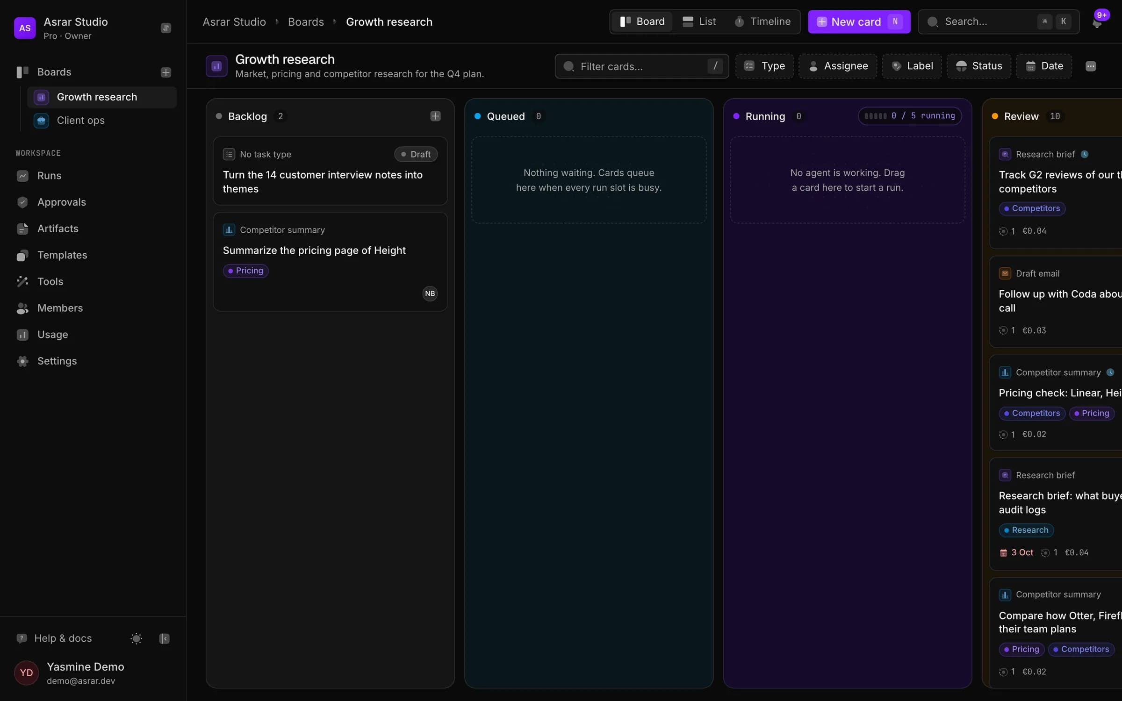This screenshot has height=701, width=1122.
Task: Open Tools section
Action: (x=93, y=282)
